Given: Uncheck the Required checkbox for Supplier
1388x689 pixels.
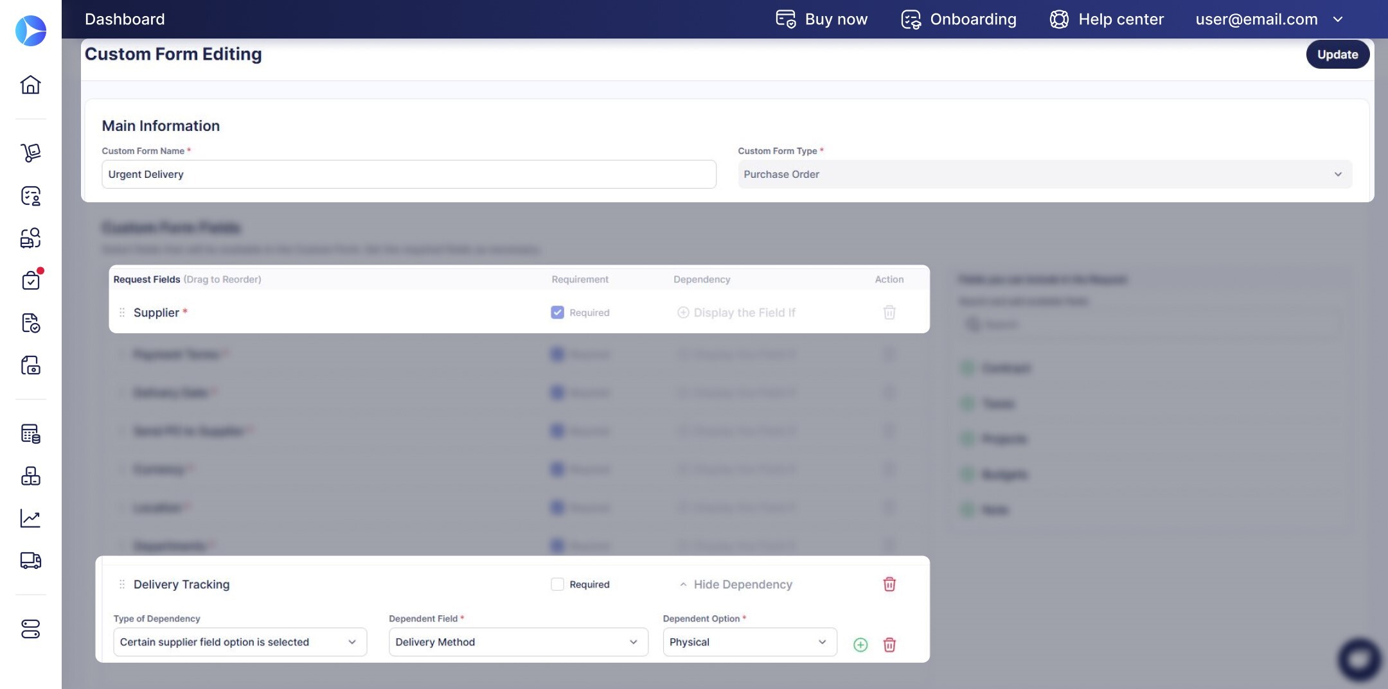Looking at the screenshot, I should click(x=557, y=313).
